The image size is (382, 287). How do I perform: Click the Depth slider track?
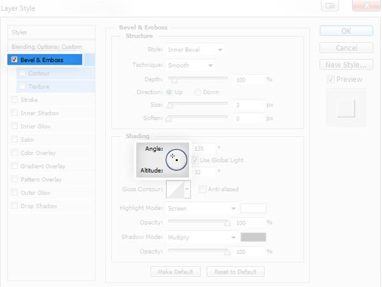pyautogui.click(x=197, y=80)
